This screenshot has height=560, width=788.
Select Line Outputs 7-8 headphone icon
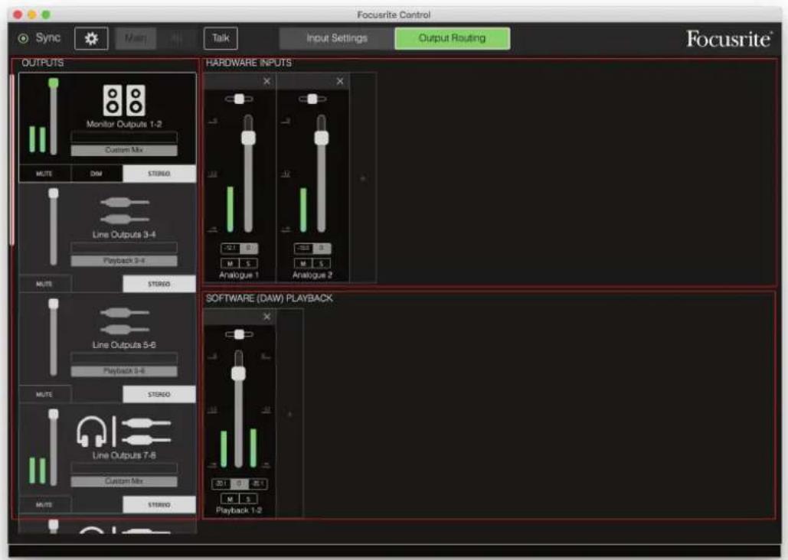pos(92,432)
